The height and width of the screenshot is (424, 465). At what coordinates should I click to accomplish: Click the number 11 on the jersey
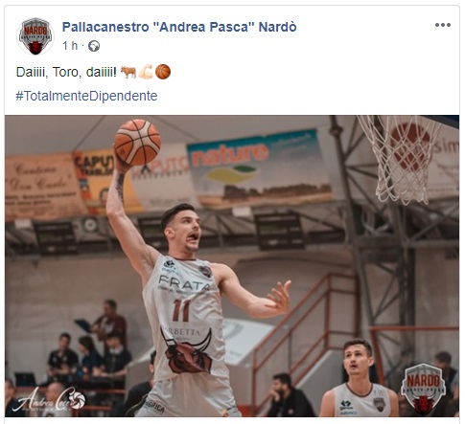(x=181, y=310)
